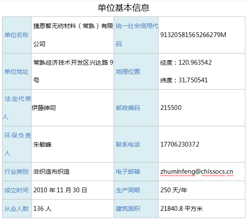This screenshot has height=222, width=248.
Task: Select the 统一社会信用代码 label
Action: [x=137, y=35]
